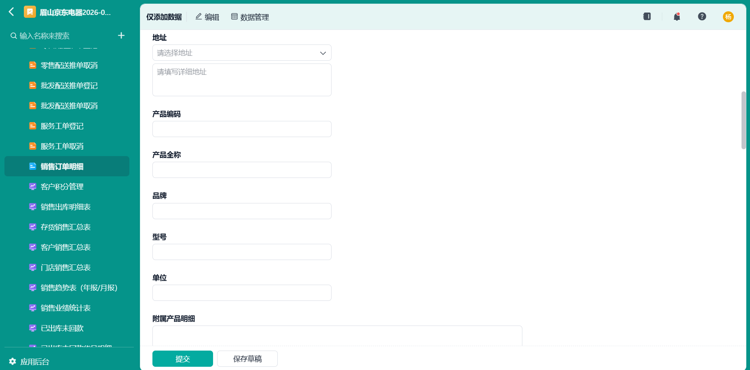Click the plus icon beside search
750x370 pixels.
tap(121, 36)
